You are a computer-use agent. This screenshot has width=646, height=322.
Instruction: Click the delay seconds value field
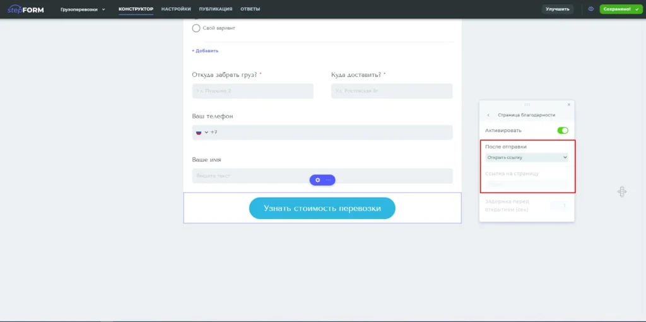560,205
